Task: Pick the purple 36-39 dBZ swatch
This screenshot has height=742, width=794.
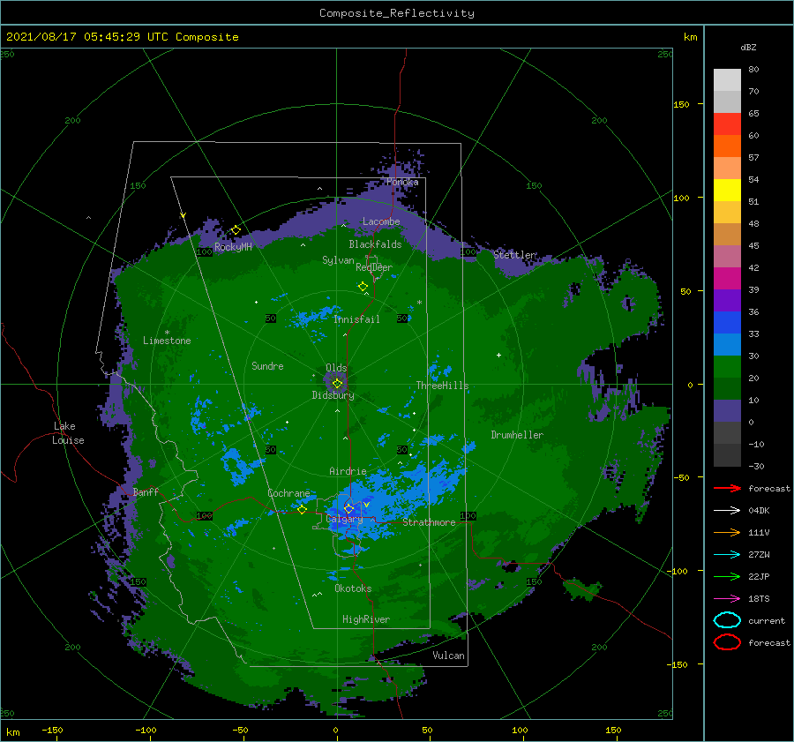Action: (x=727, y=300)
